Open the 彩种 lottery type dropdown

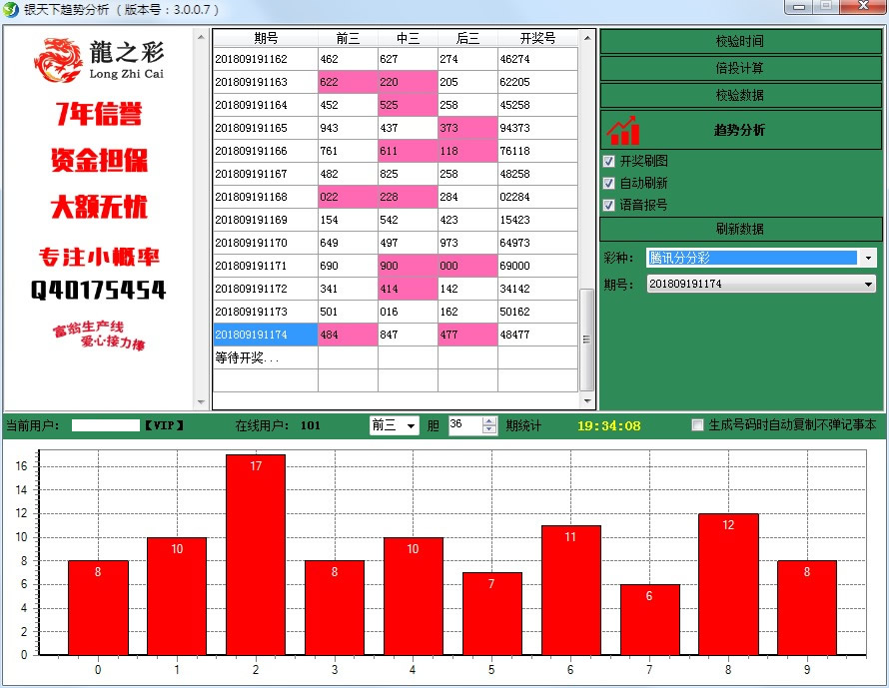coord(867,258)
